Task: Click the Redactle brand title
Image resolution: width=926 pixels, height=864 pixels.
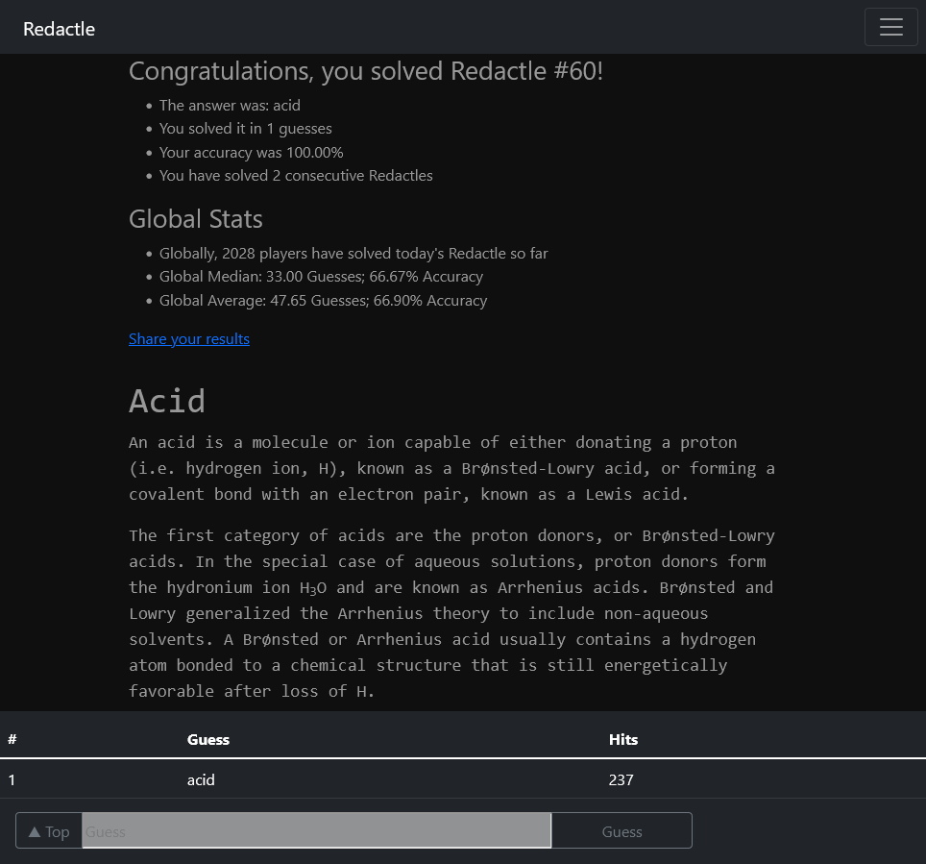Action: (x=60, y=29)
